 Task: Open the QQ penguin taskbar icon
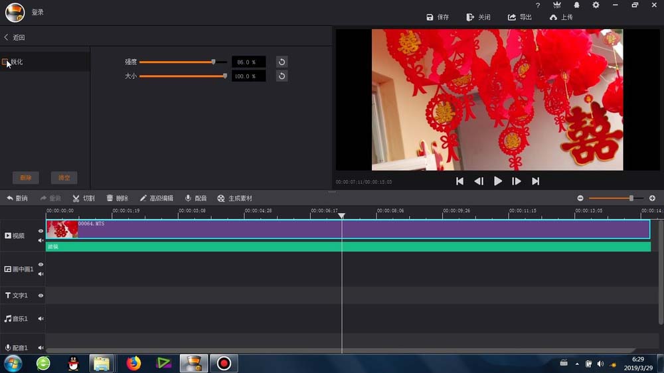tap(73, 363)
